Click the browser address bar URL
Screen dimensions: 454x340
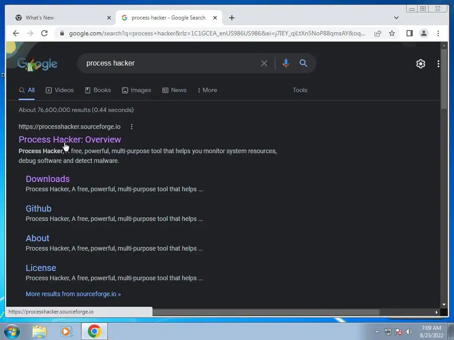(x=217, y=33)
